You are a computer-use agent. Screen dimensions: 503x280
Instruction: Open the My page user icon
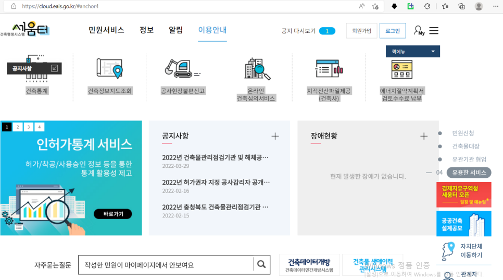tap(419, 31)
